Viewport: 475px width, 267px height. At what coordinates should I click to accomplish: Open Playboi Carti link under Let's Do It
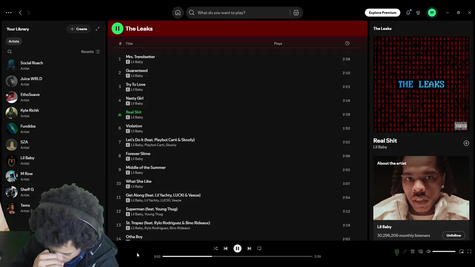tap(154, 145)
